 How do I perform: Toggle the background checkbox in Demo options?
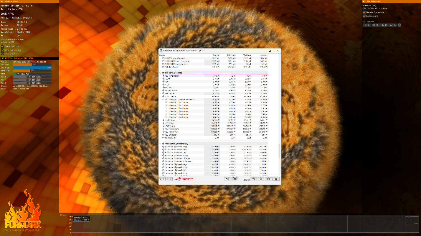(364, 16)
